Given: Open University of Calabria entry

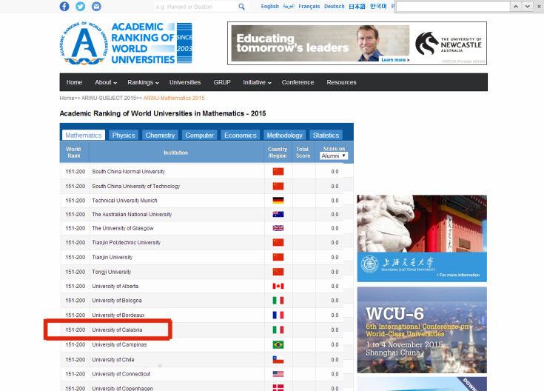Looking at the screenshot, I should click(x=117, y=330).
